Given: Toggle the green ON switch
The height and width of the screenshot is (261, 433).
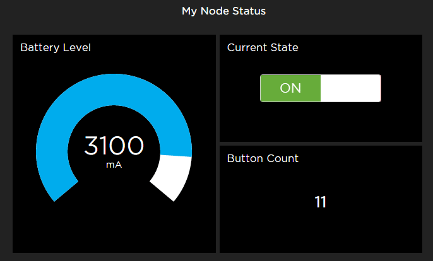Looking at the screenshot, I should [x=321, y=88].
